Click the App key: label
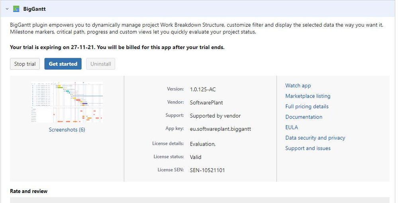The height and width of the screenshot is (203, 398). pos(174,128)
